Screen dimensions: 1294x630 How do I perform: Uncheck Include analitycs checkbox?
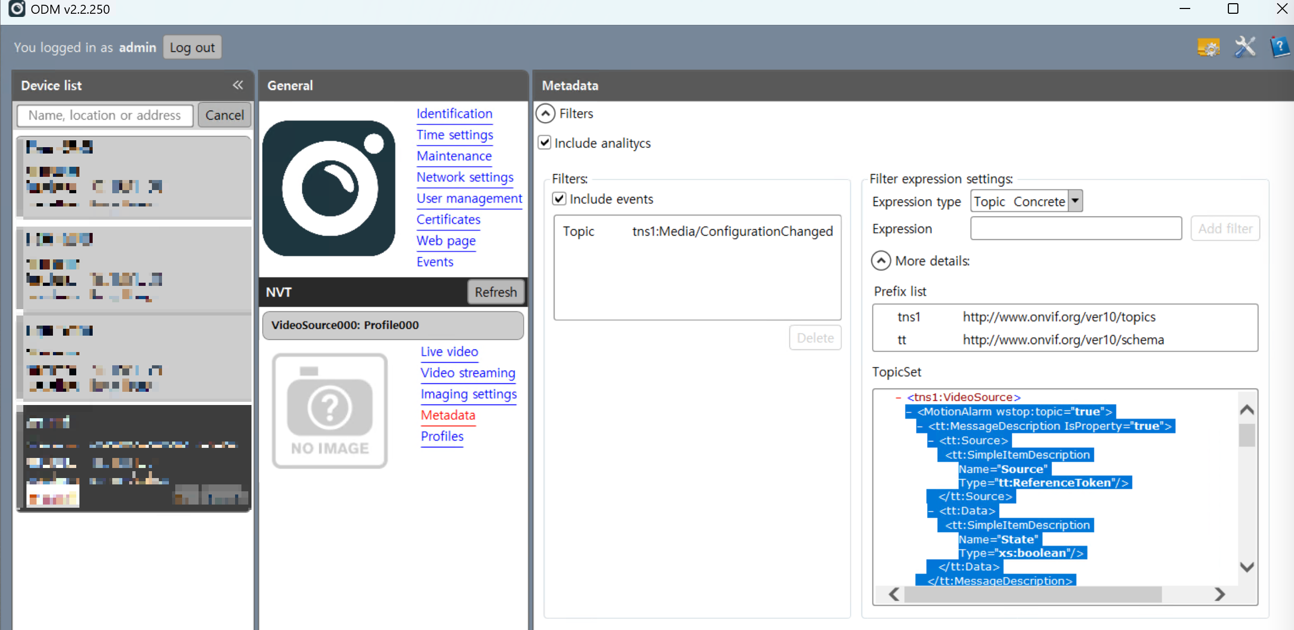coord(545,143)
